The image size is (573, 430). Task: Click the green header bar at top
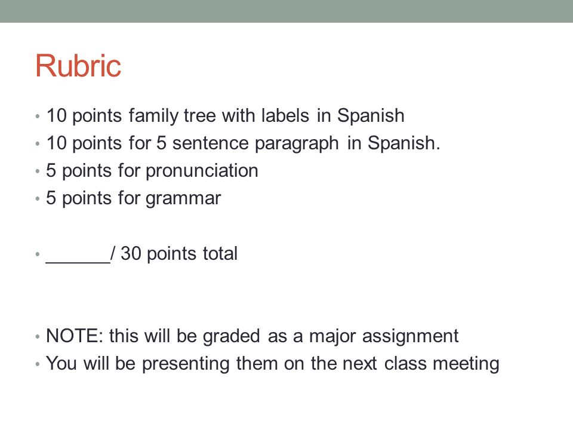pos(286,11)
